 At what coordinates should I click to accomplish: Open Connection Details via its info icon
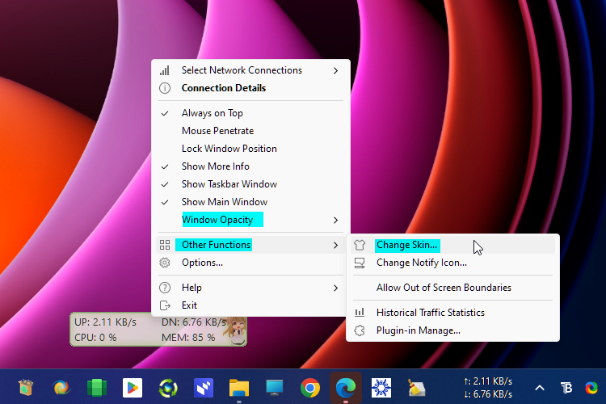pos(165,88)
